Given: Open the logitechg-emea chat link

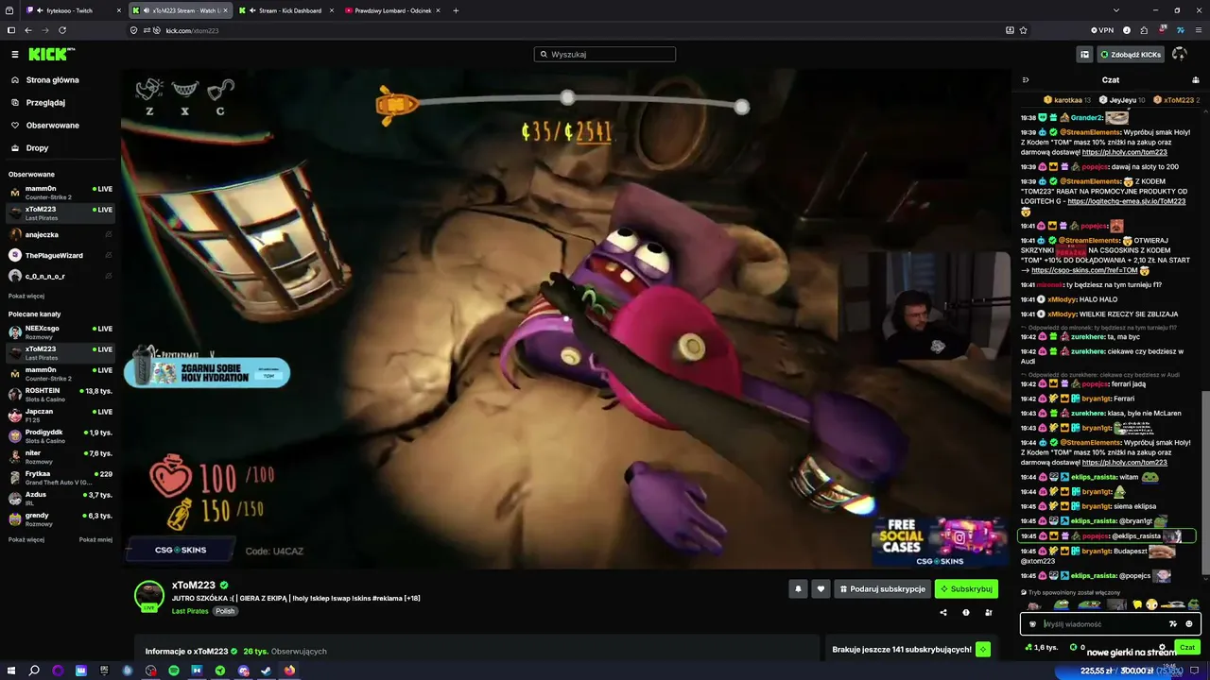Looking at the screenshot, I should (x=1126, y=201).
